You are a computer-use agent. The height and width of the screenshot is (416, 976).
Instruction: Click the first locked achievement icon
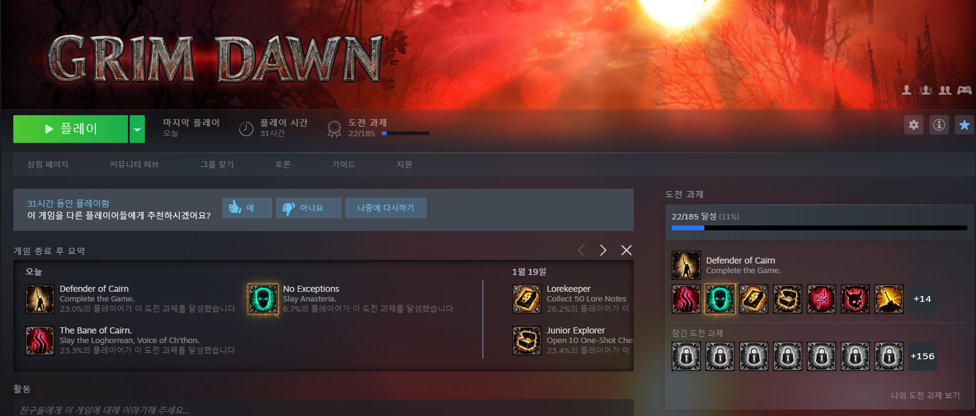point(686,356)
